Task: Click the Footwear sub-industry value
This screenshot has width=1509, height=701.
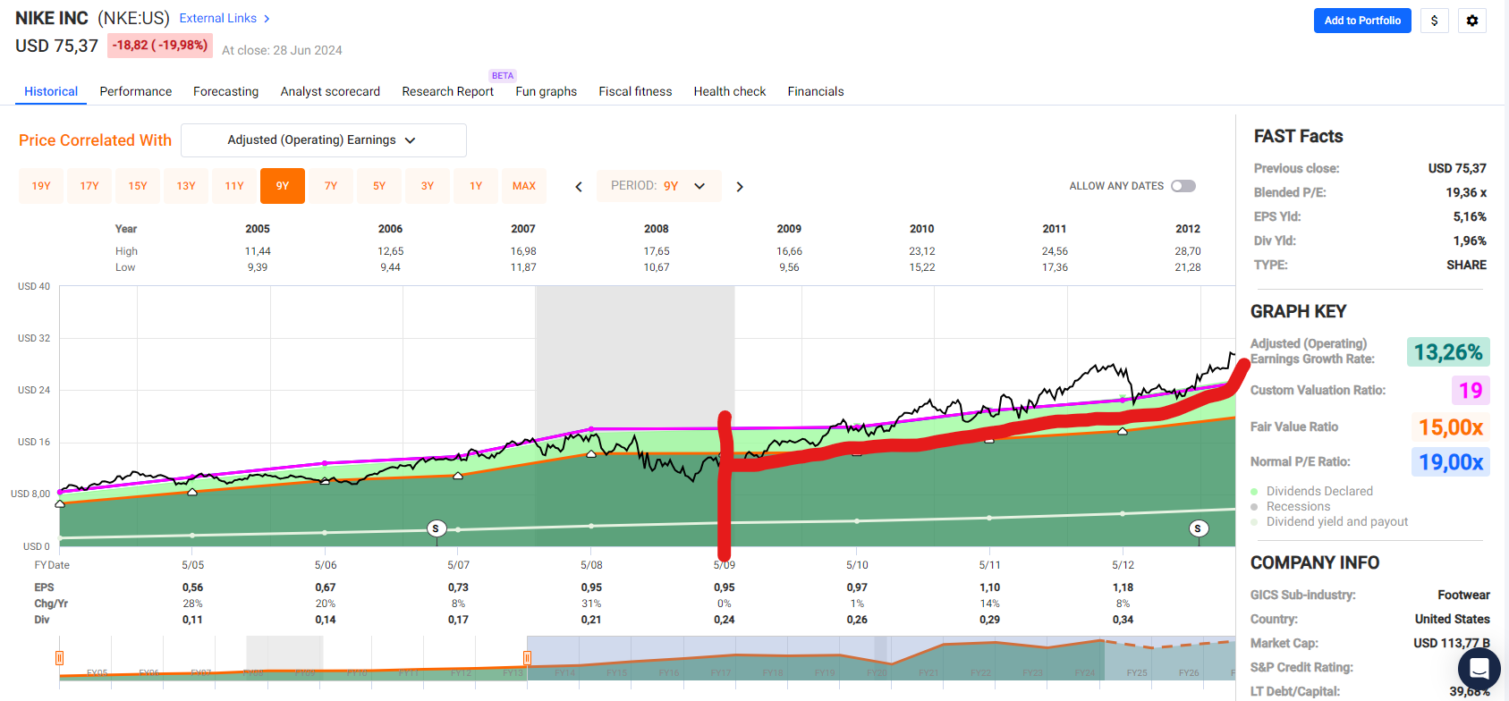Action: tap(1463, 595)
